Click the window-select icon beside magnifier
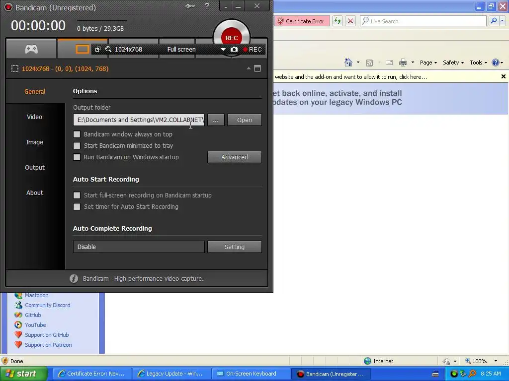509x381 pixels. pyautogui.click(x=98, y=49)
